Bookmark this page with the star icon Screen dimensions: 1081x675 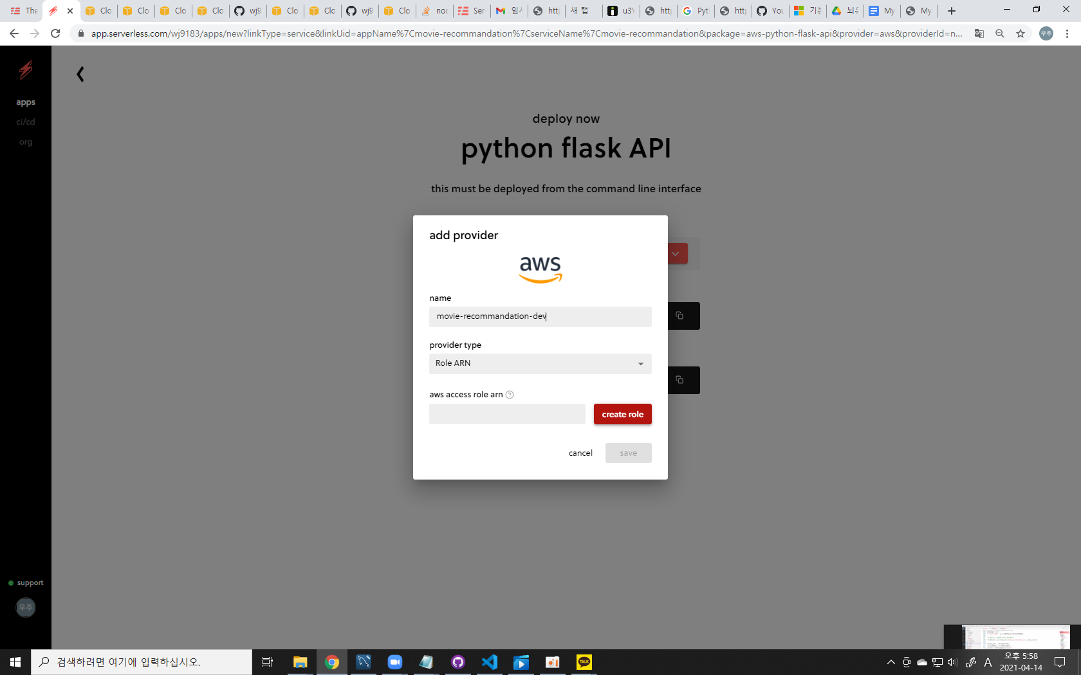pos(1021,33)
